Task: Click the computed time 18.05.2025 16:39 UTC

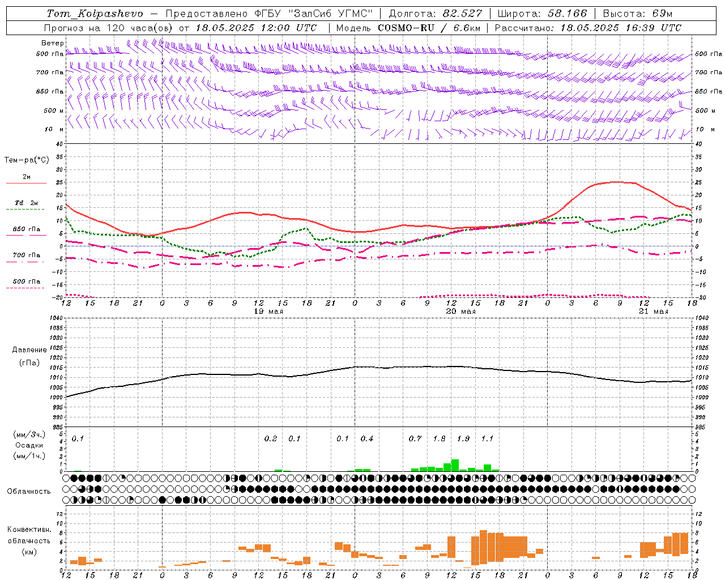Action: point(621,28)
